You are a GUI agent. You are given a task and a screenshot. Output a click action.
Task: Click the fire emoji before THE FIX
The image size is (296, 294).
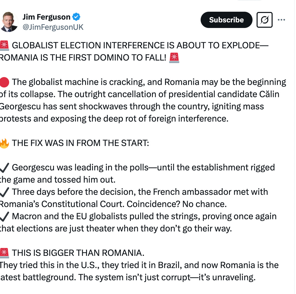click(x=4, y=143)
